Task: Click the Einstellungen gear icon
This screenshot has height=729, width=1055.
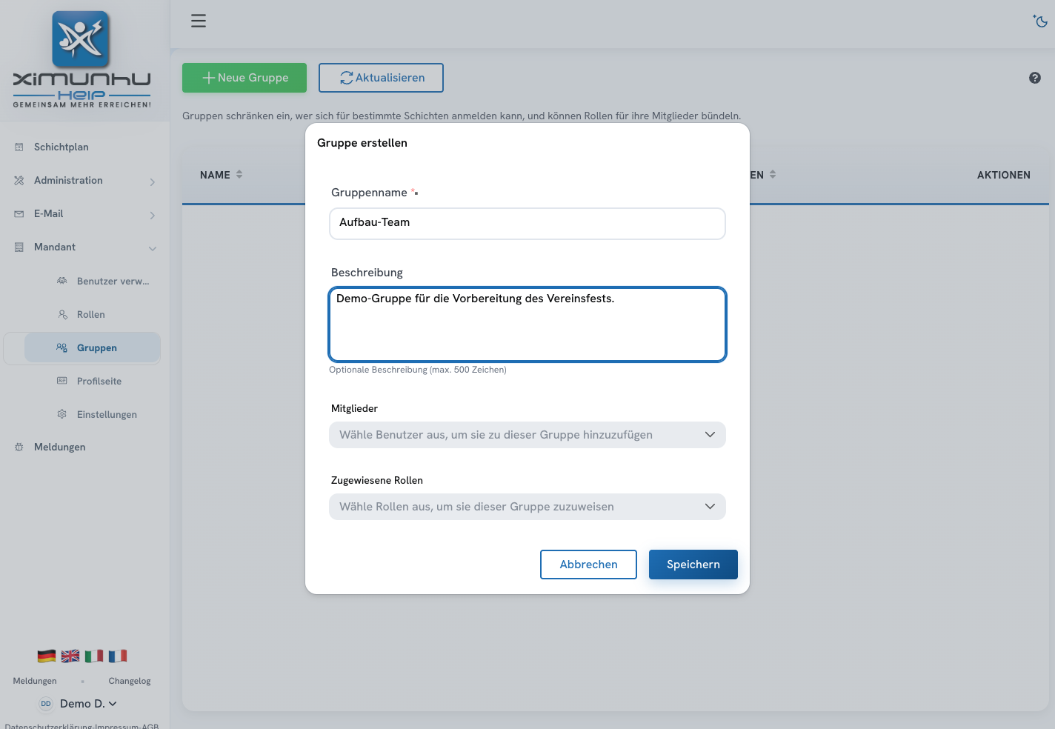Action: [x=62, y=414]
